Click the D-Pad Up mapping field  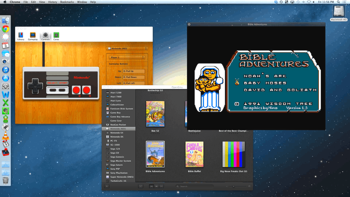pos(134,71)
